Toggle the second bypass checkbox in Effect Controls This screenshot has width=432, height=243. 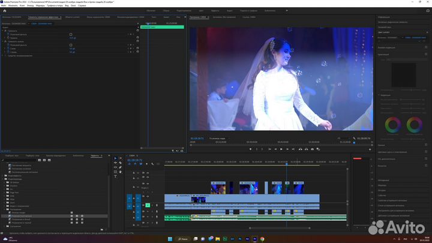point(71,45)
